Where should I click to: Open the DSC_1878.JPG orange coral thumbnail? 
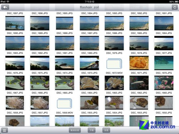(x=139, y=63)
